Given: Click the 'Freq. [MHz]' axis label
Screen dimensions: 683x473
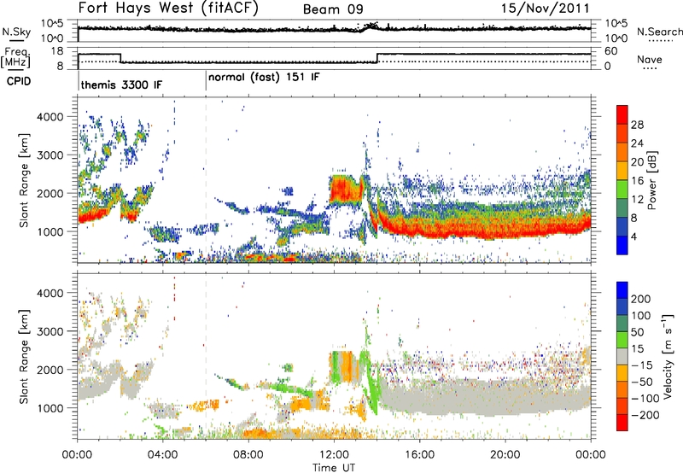Looking at the screenshot, I should coord(15,58).
